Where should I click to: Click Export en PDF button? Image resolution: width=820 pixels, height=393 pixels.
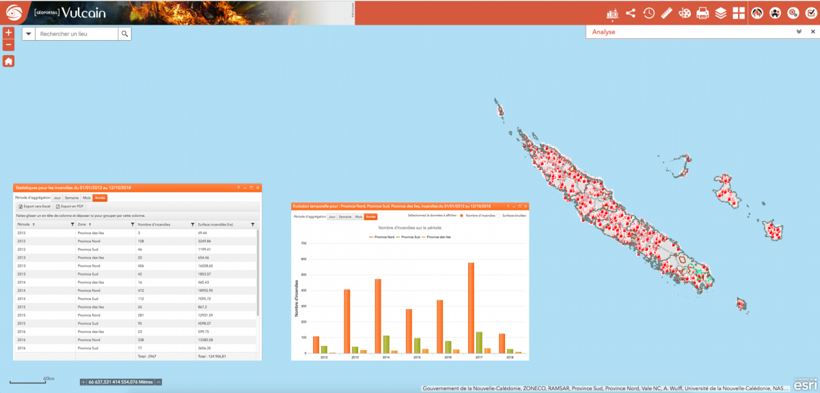coord(70,206)
